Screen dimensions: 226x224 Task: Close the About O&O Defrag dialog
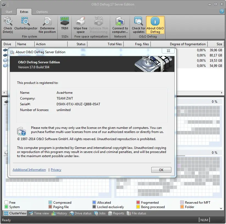pyautogui.click(x=168, y=51)
